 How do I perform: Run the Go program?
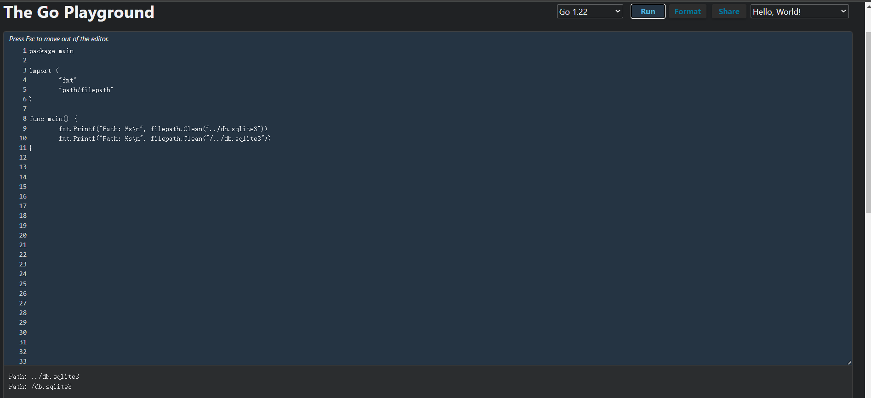(648, 11)
